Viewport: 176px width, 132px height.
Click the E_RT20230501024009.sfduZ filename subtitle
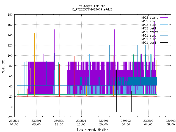point(92,9)
